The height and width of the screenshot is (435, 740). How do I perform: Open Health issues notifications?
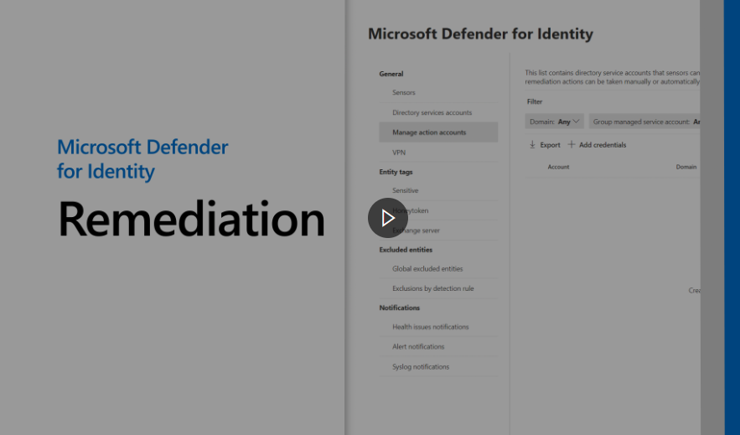click(430, 327)
